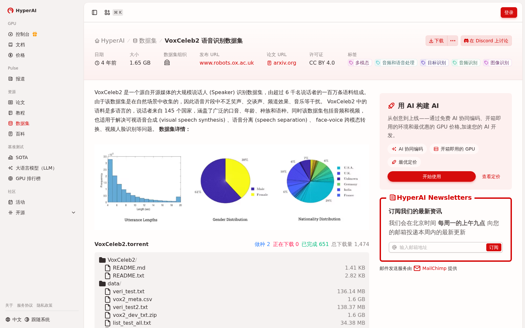Screen dimensions: 525x328
Task: Click the 目标识别 tag
Action: click(434, 63)
